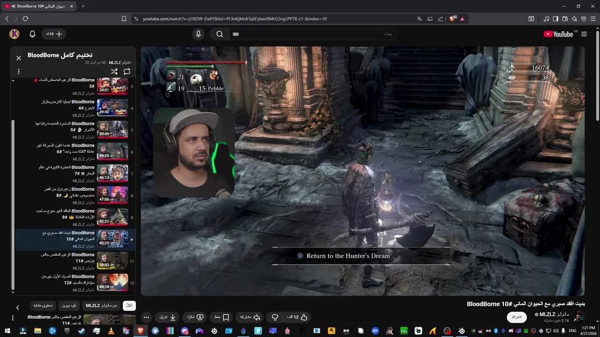This screenshot has width=600, height=337.
Task: Play playlist video BloodBorne #6
Action: [x=75, y=152]
